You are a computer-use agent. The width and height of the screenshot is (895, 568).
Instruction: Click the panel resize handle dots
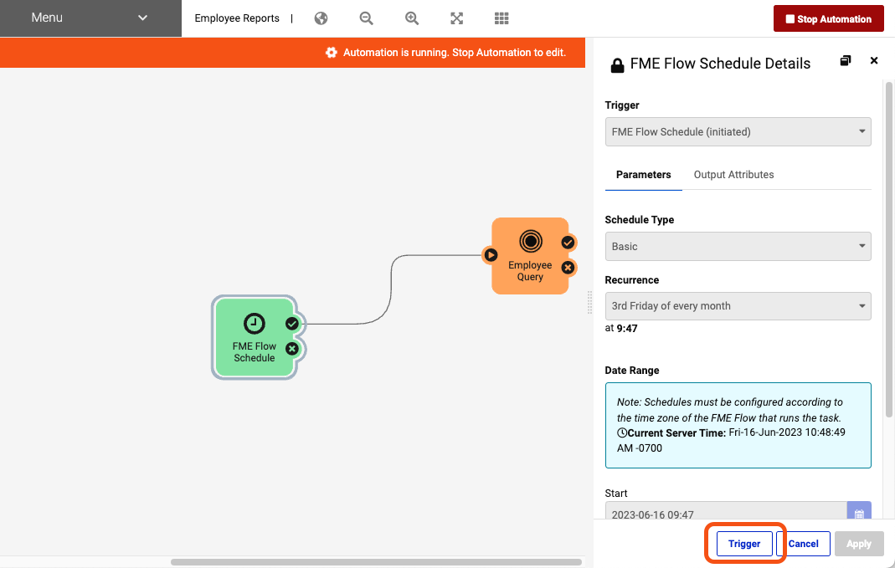(589, 302)
